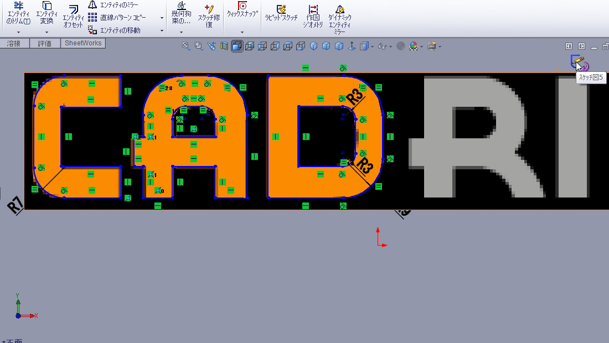Click the Entity Offset tool (エンティティオフセット)
609x343 pixels.
(x=73, y=17)
